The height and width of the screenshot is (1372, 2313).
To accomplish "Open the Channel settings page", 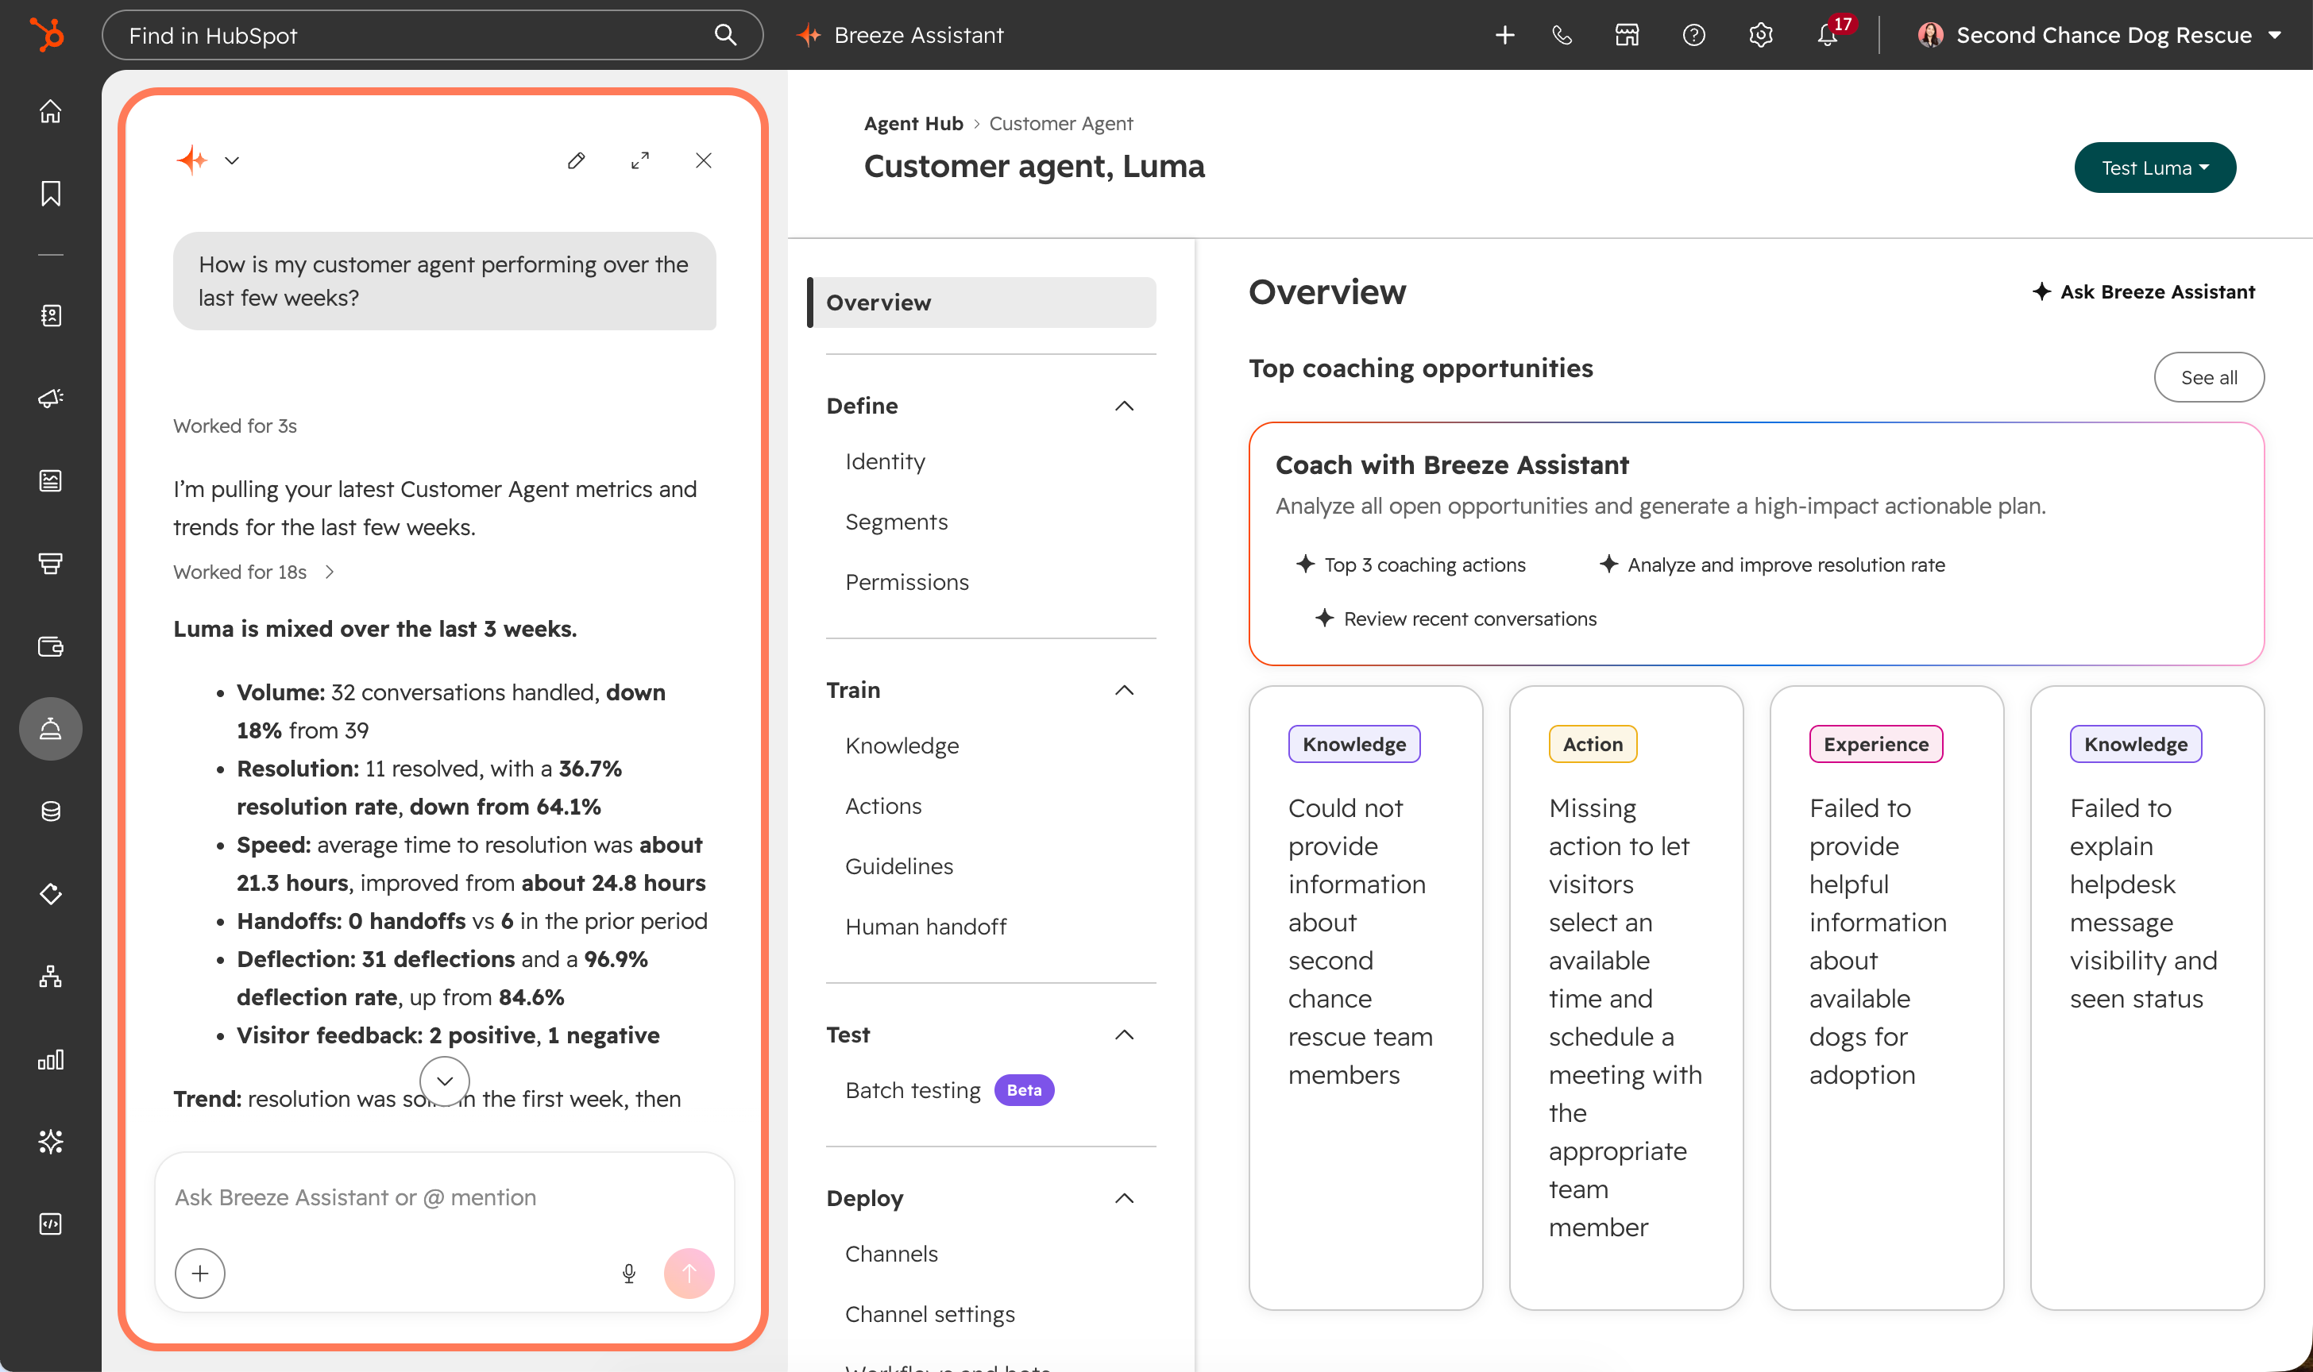I will pyautogui.click(x=929, y=1315).
